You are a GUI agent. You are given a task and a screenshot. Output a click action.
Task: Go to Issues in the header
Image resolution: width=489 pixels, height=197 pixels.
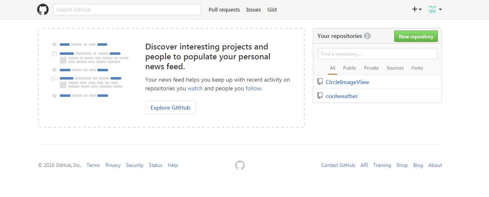pos(254,9)
